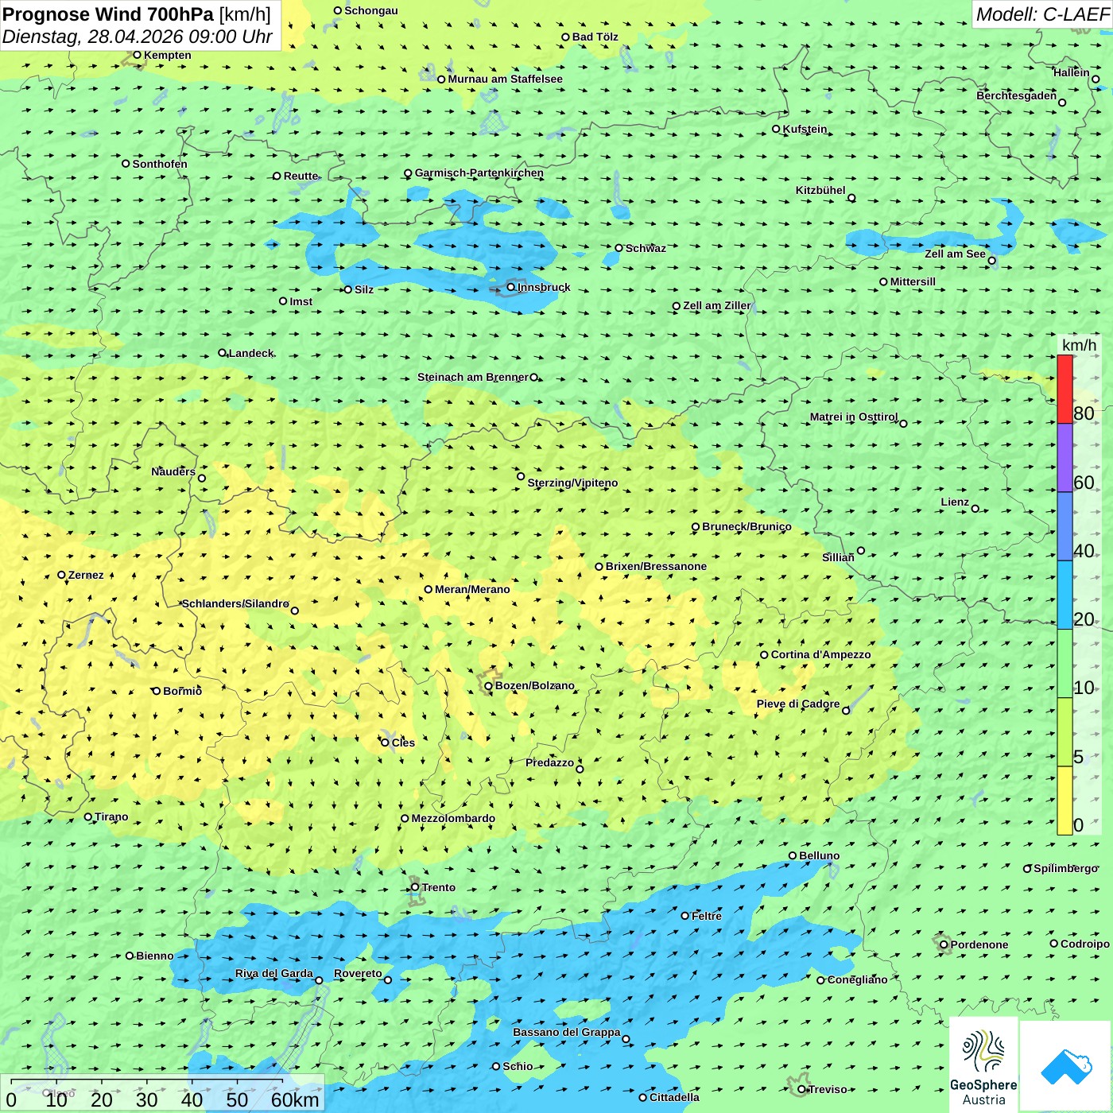Click the Matrei in Osttirol label

[x=854, y=417]
